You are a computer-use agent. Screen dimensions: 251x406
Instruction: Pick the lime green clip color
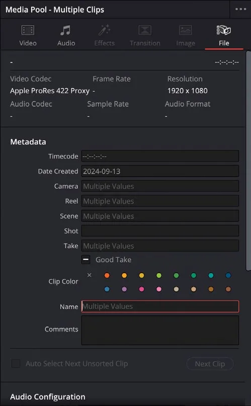(159, 275)
